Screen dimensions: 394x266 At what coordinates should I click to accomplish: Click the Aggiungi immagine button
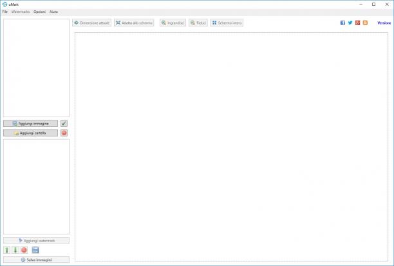click(30, 124)
